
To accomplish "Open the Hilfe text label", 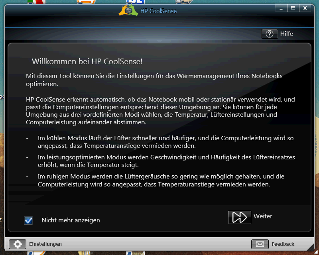I will point(286,34).
